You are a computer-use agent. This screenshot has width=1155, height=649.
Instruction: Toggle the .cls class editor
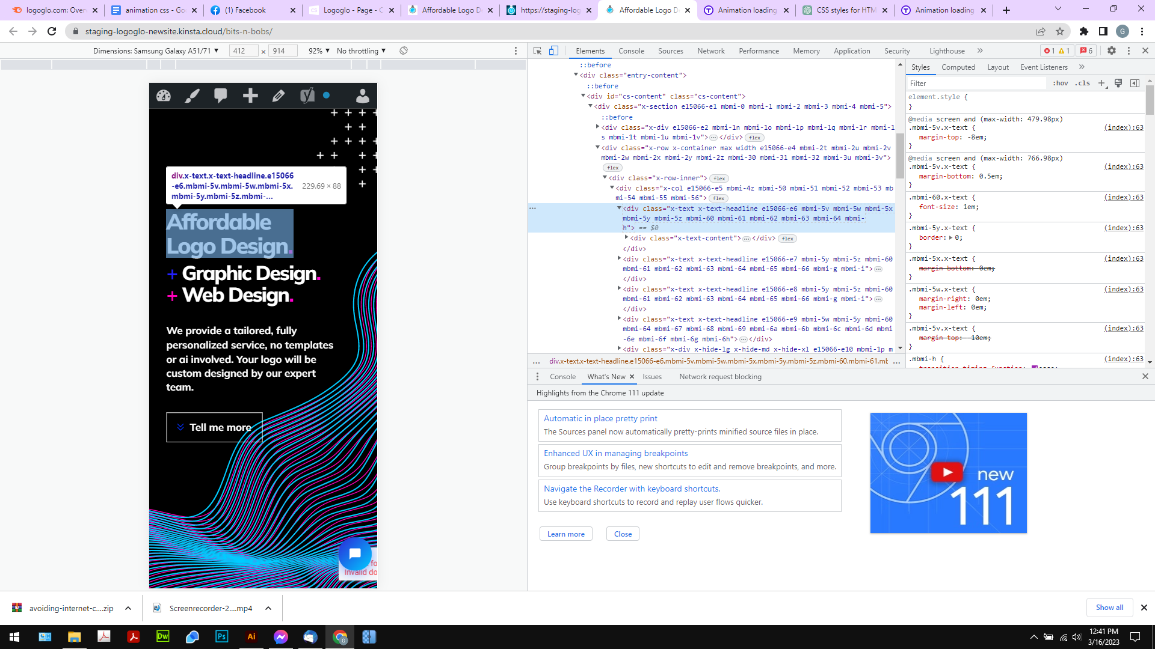click(1083, 84)
